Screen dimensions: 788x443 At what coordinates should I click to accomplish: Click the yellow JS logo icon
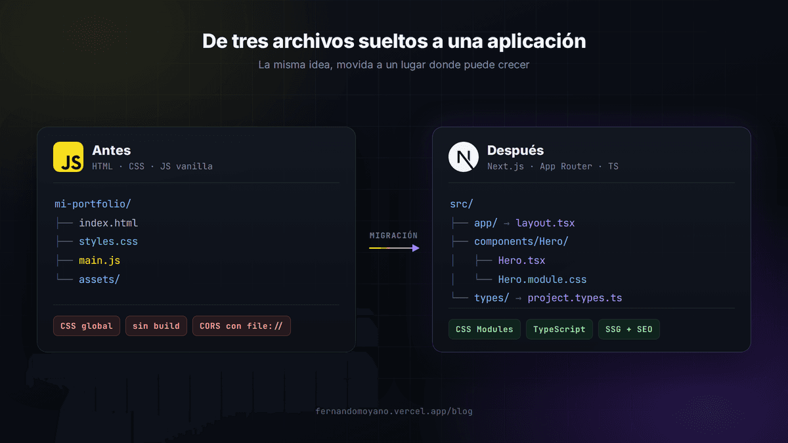pos(68,157)
